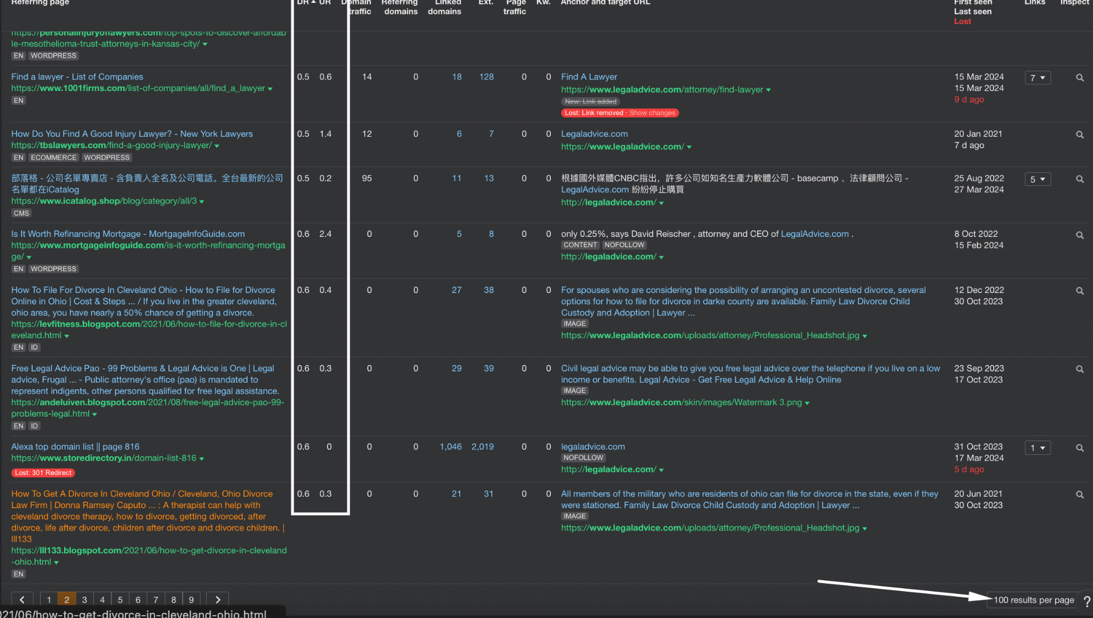Go to the next results page
The height and width of the screenshot is (618, 1093).
tap(218, 600)
